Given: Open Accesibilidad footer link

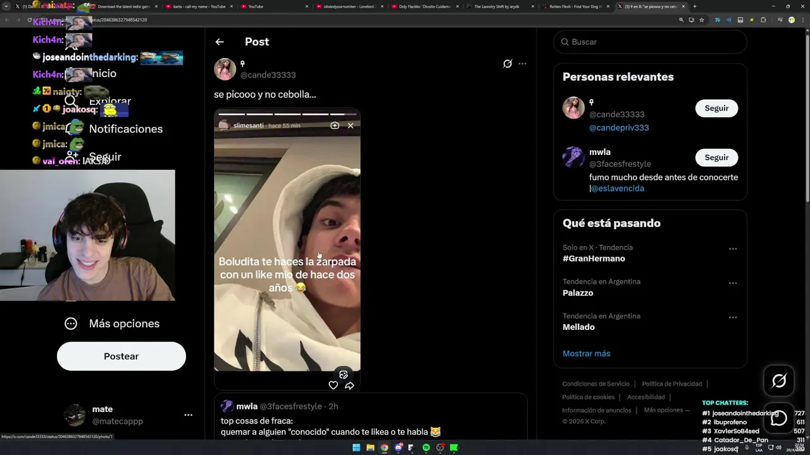Looking at the screenshot, I should click(646, 397).
